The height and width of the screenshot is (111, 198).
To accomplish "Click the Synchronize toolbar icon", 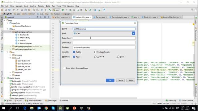I will (10, 10).
